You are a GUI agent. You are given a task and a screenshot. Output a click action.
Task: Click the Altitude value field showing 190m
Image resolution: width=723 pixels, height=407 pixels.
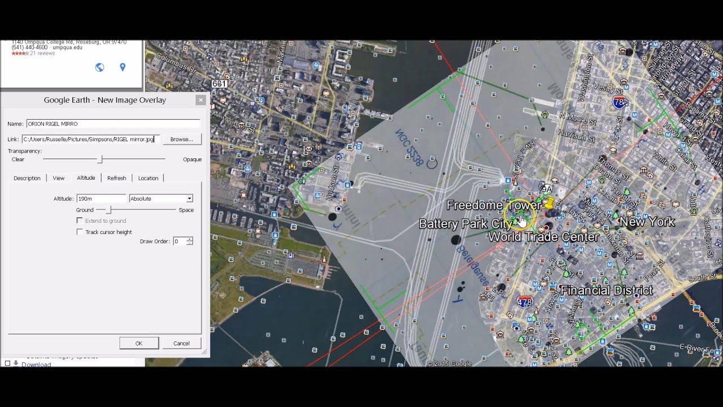[x=102, y=198]
